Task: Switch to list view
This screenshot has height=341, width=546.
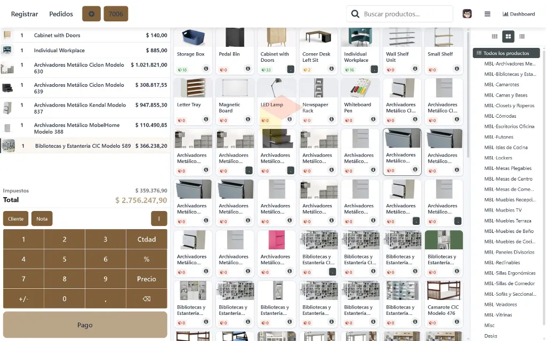Action: (521, 36)
